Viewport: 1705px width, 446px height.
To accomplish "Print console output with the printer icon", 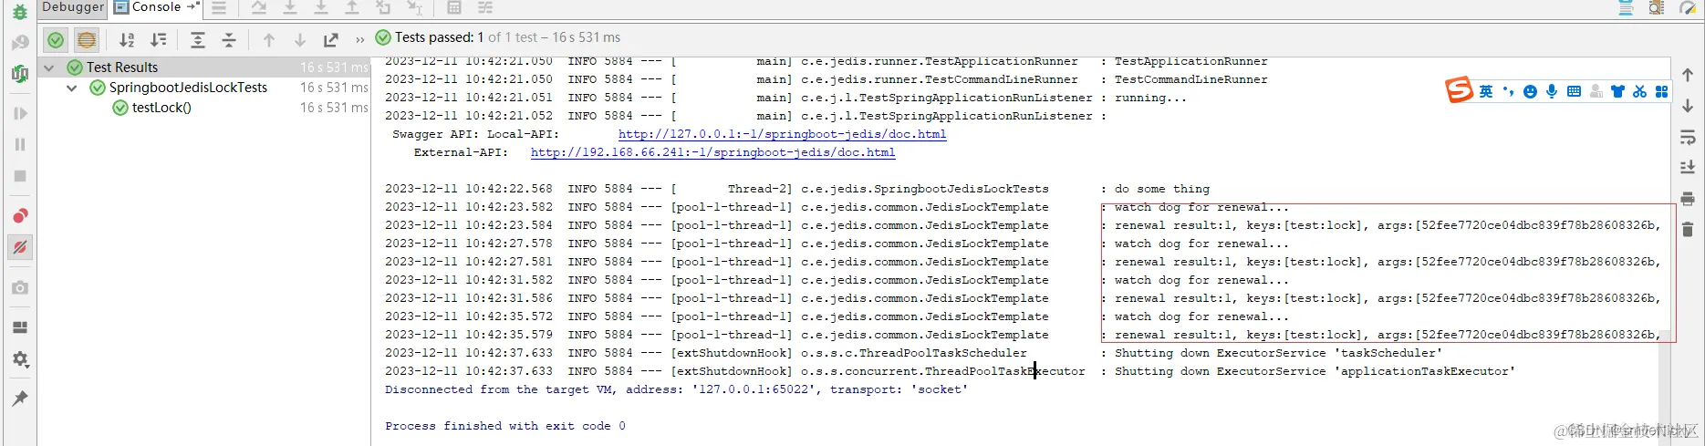I will [x=1688, y=199].
